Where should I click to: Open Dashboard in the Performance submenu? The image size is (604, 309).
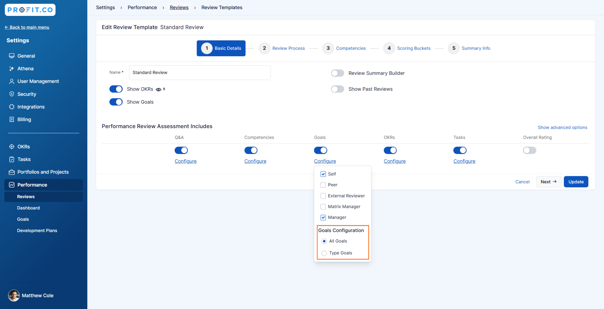point(28,208)
